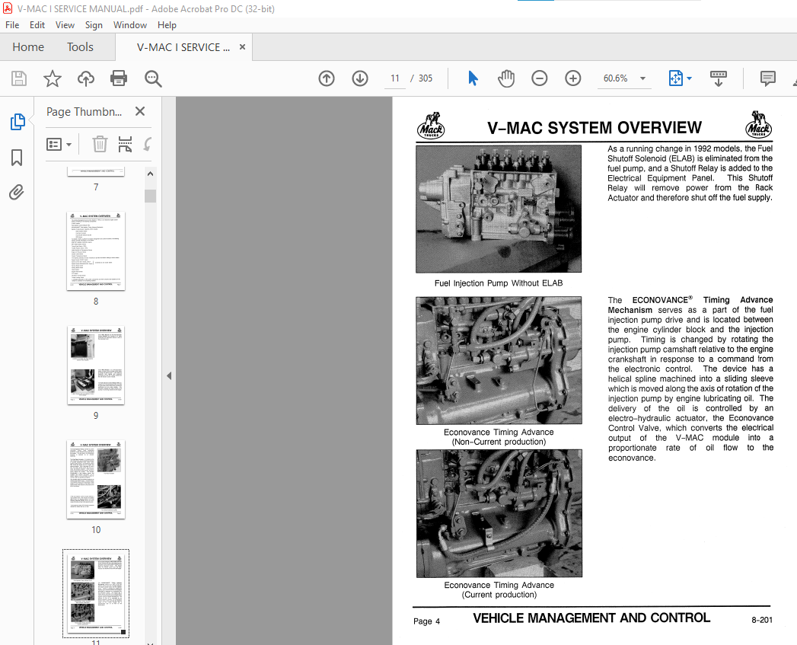Click the fuel injection pump photo
The height and width of the screenshot is (645, 797).
click(x=499, y=209)
